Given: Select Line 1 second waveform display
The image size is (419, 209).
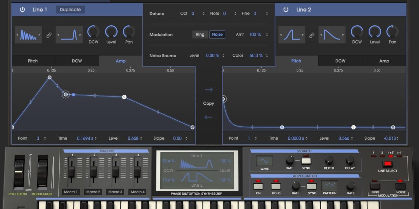Looking at the screenshot, I should click(x=69, y=35).
